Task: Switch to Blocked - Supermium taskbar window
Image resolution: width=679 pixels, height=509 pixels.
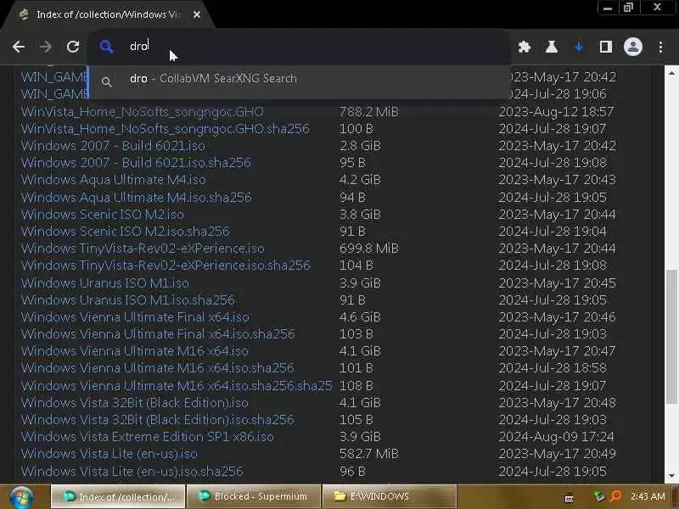Action: click(x=254, y=496)
